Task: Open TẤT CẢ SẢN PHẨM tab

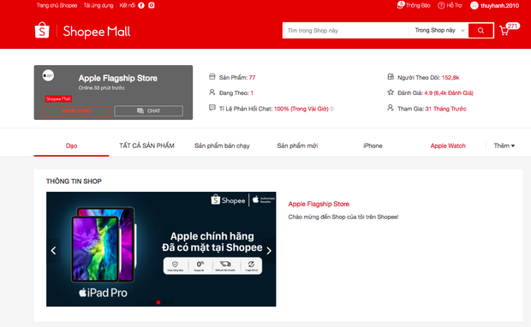Action: tap(146, 146)
